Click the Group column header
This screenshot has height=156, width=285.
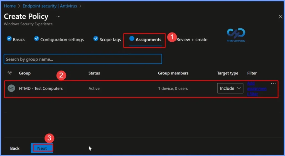point(25,73)
